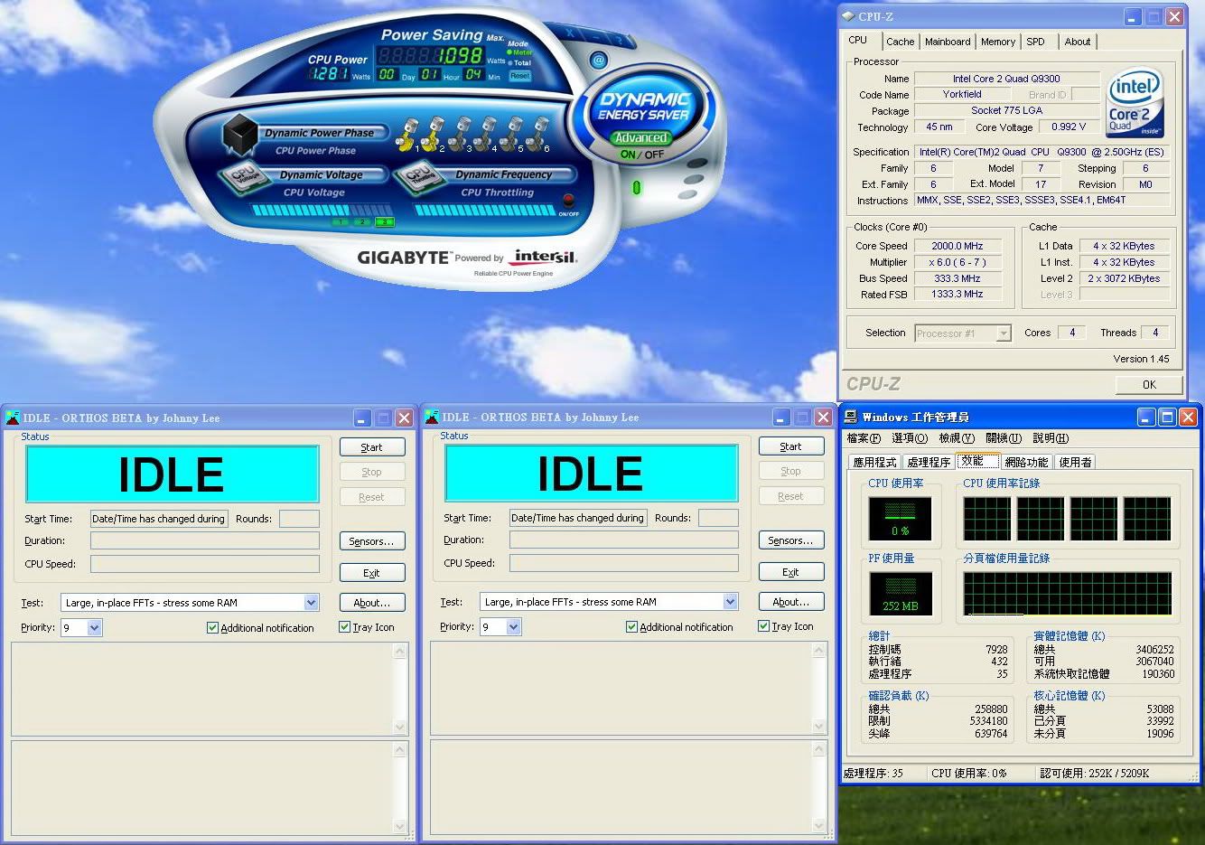Select voltage level 1 indicator
Screen dimensions: 1205x845
coord(341,221)
